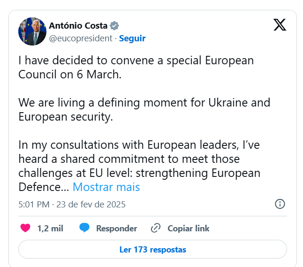This screenshot has height=267, width=303.
Task: Click the X logo icon
Action: pos(280,25)
